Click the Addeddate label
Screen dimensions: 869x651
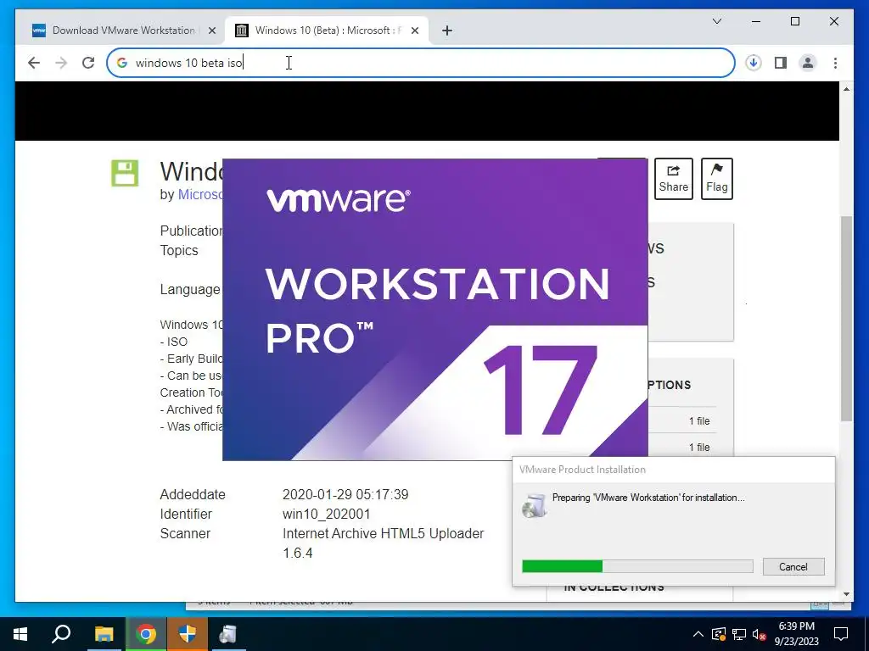193,494
